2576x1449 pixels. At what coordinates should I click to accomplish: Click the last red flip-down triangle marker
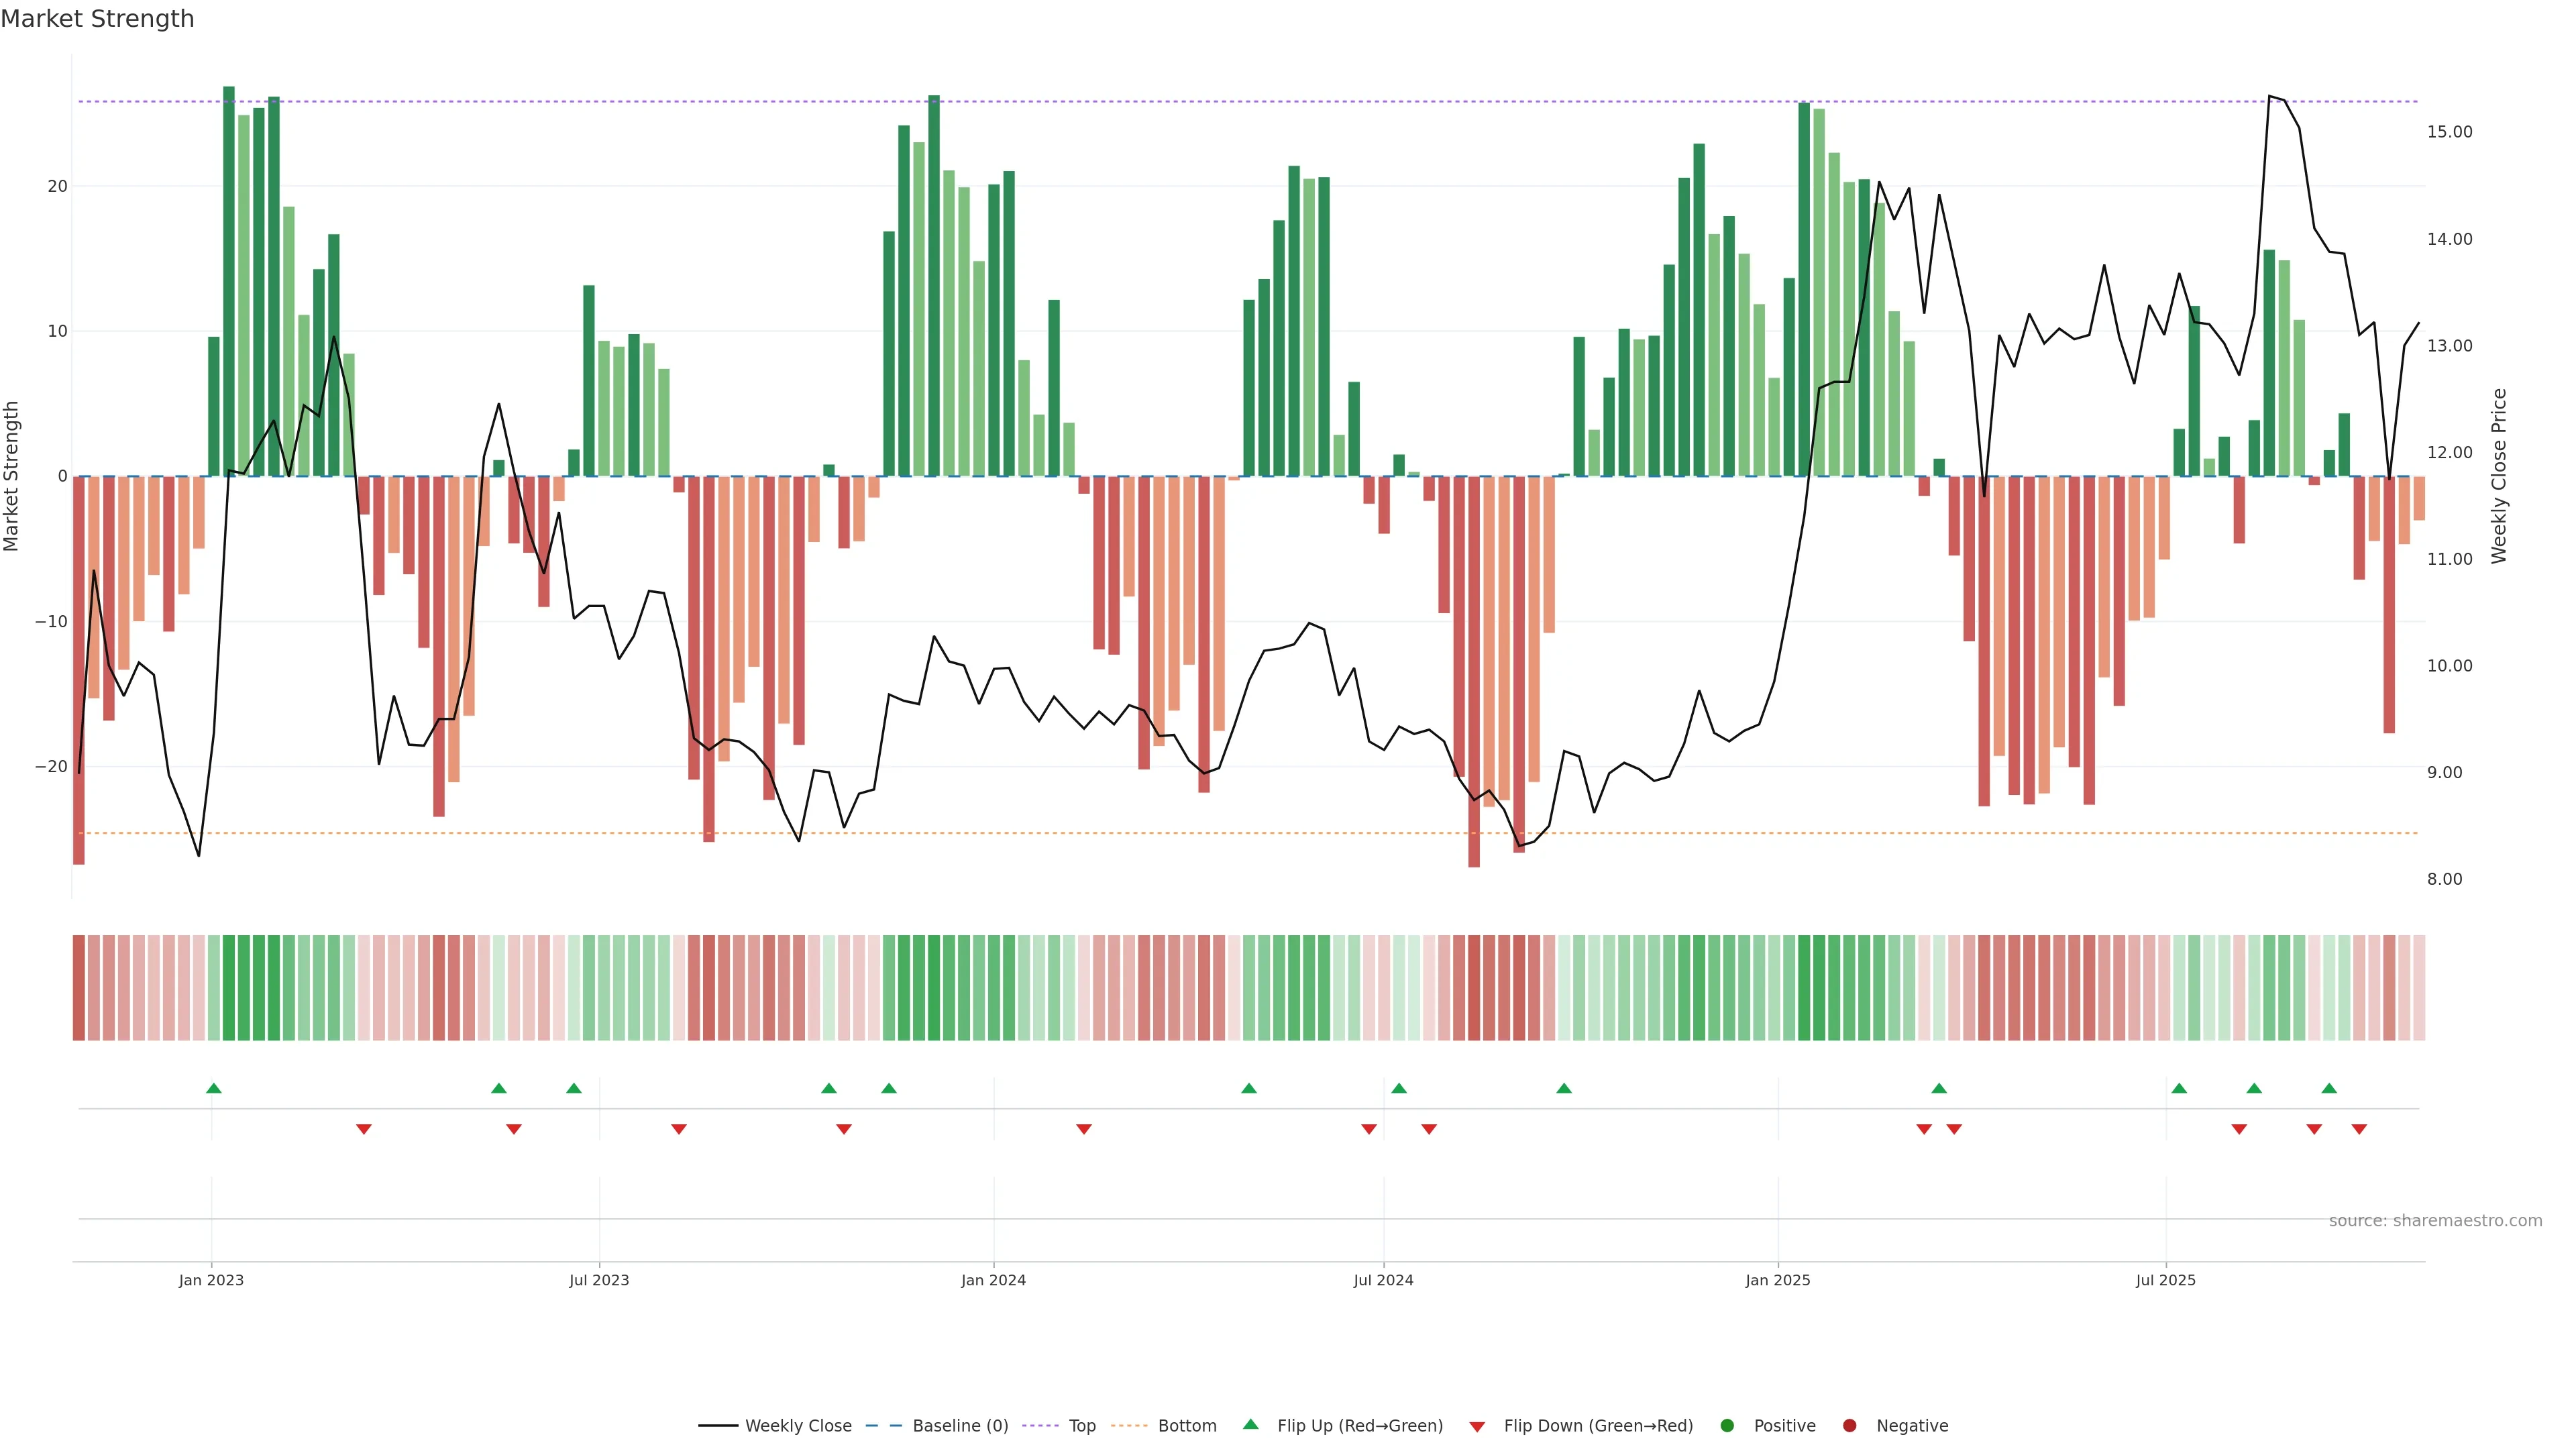click(2359, 1129)
